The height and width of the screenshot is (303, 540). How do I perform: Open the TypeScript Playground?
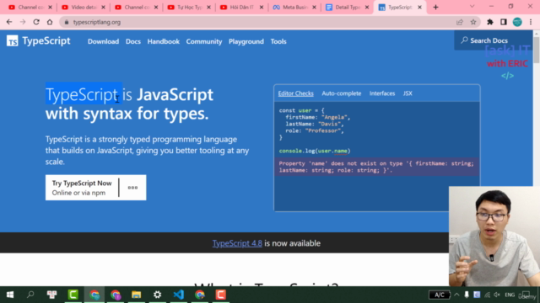point(246,41)
